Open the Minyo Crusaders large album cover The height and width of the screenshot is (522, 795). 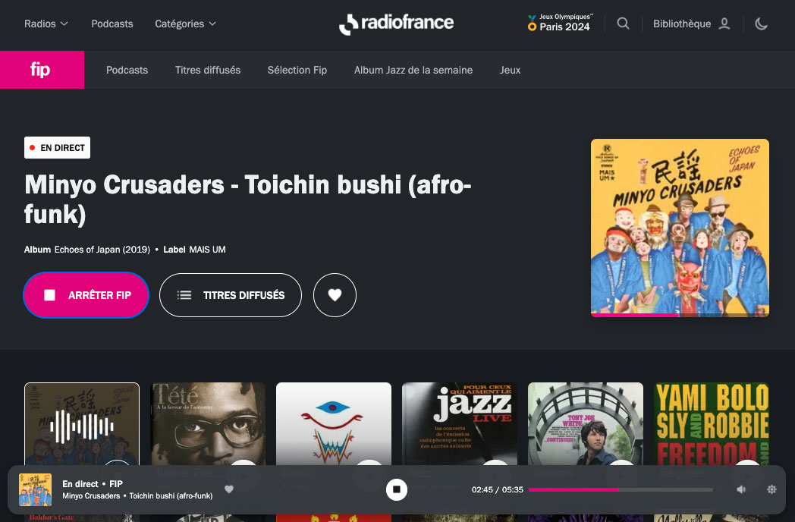coord(680,228)
